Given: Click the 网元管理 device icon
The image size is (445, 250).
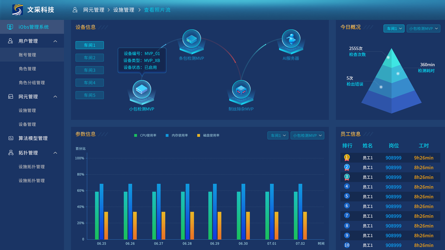Looking at the screenshot, I should point(10,97).
